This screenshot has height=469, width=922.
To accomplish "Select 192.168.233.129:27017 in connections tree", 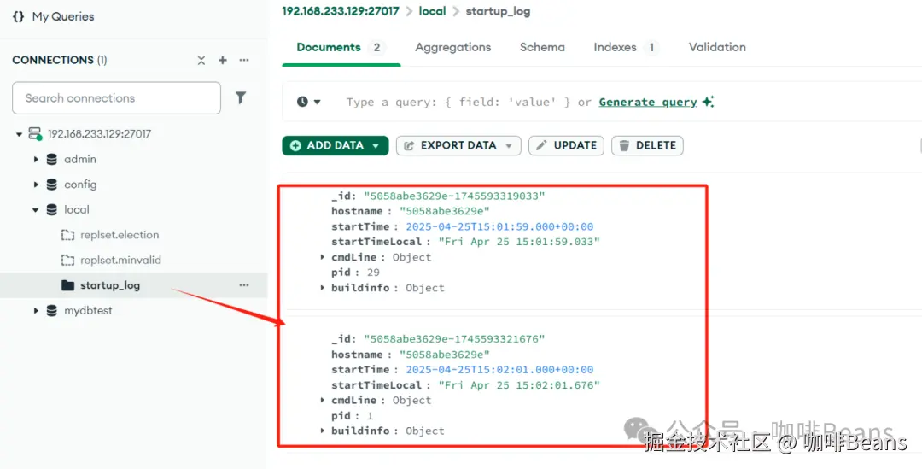I will [99, 134].
